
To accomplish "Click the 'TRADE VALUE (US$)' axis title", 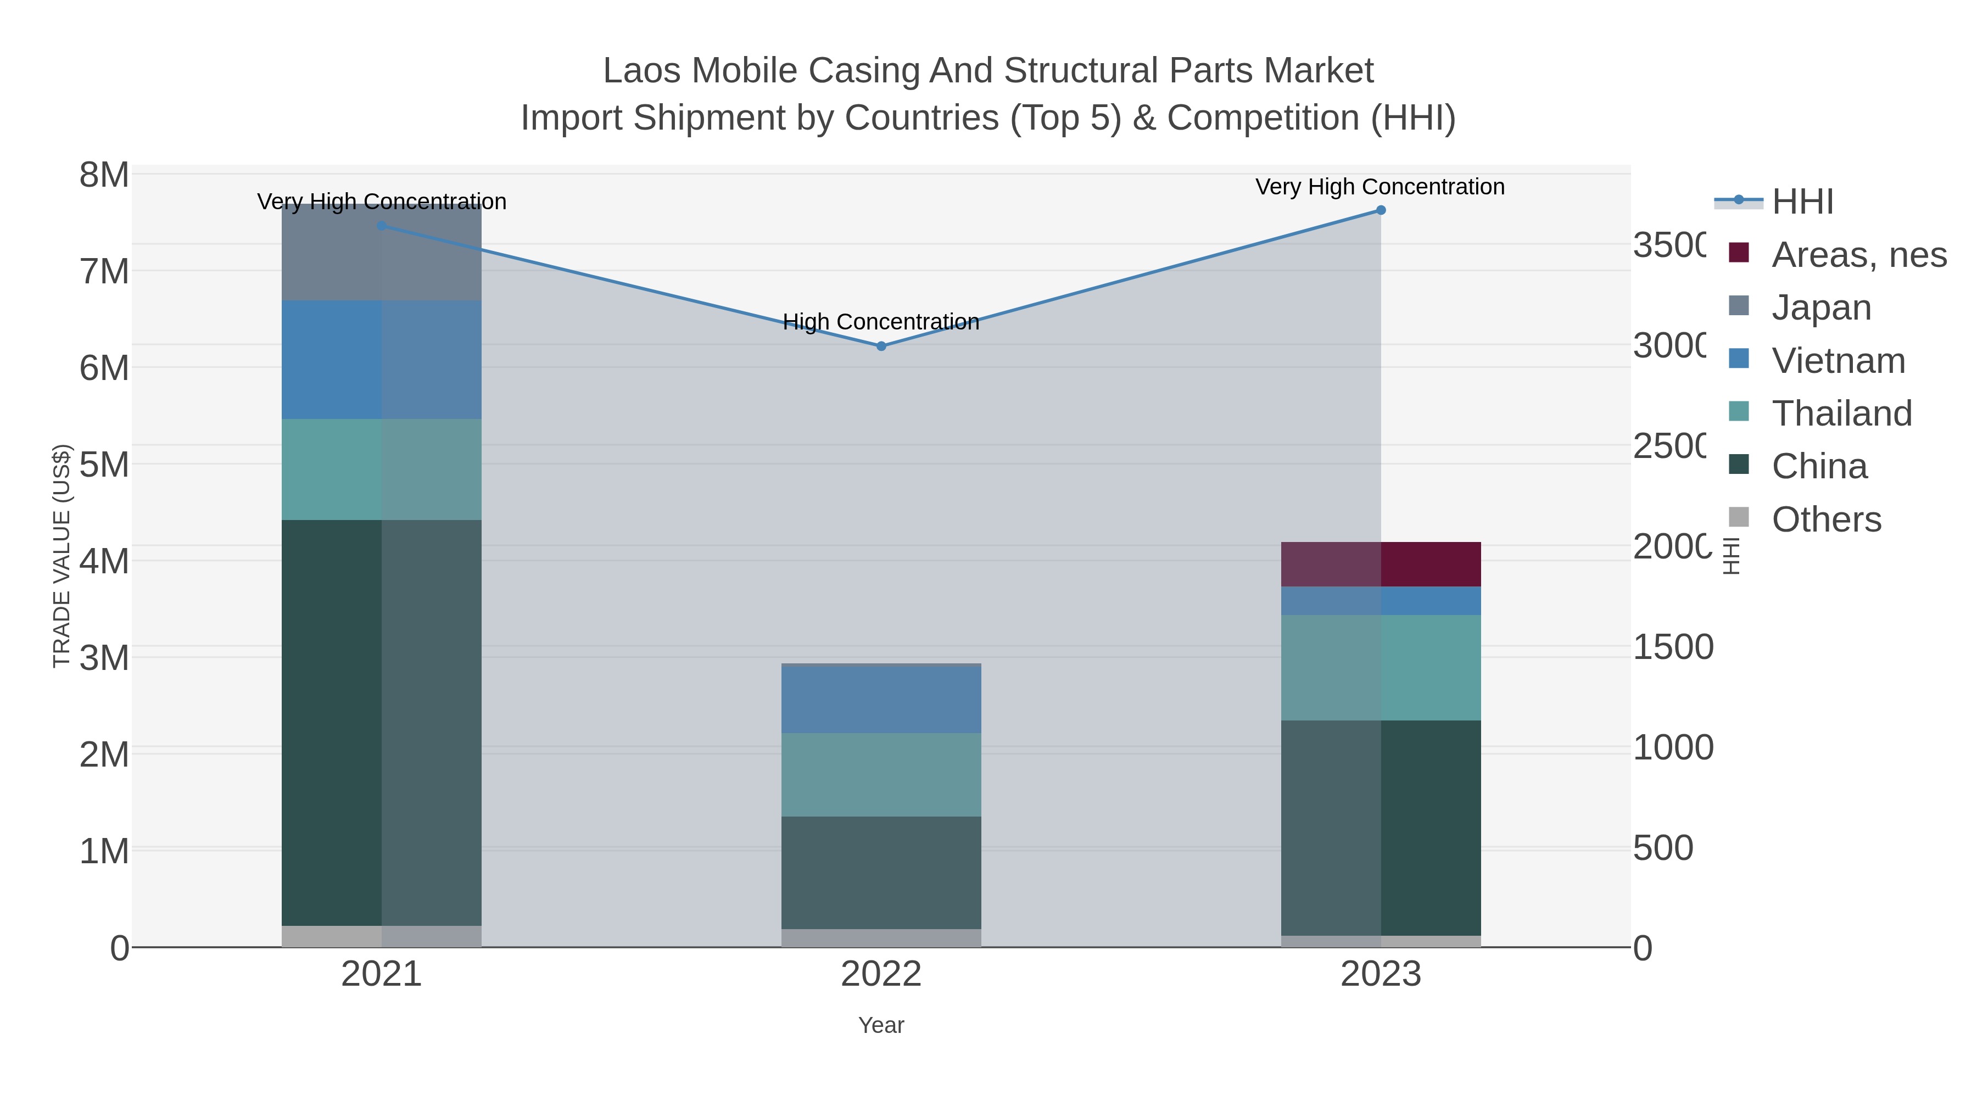I will pos(62,556).
